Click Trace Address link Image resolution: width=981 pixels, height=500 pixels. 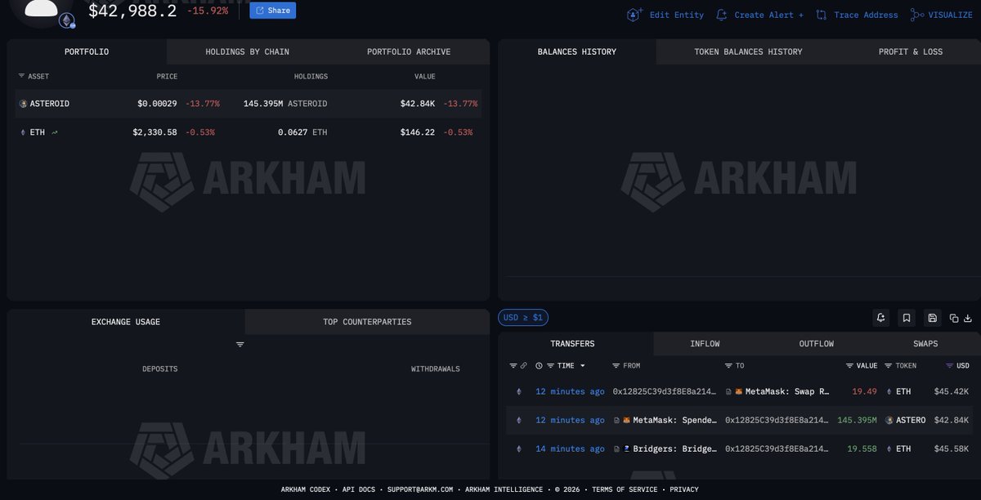point(857,15)
